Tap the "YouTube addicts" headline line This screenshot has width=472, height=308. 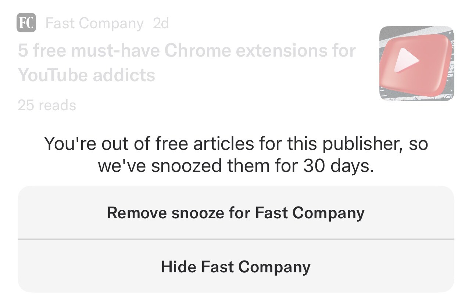pyautogui.click(x=86, y=75)
